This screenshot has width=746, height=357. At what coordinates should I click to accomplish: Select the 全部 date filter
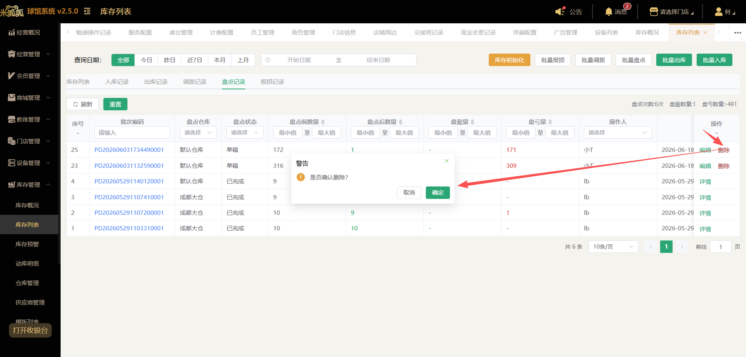click(x=123, y=60)
